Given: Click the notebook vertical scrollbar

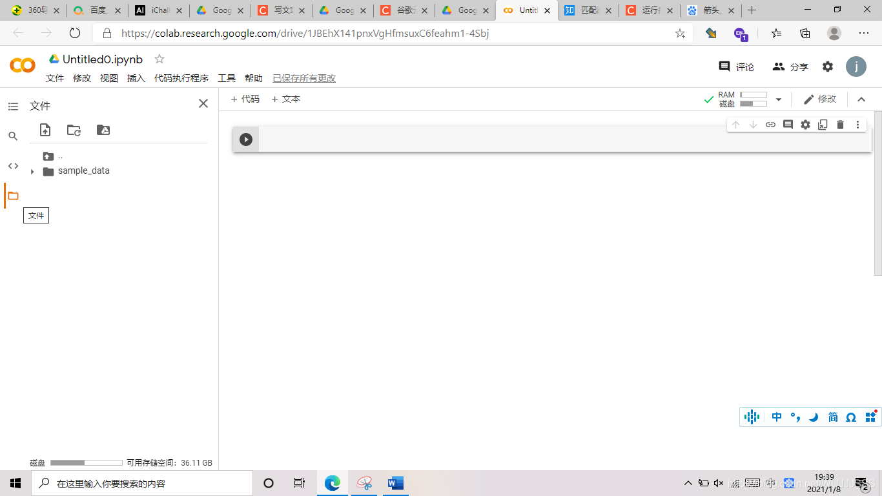Looking at the screenshot, I should 877,193.
